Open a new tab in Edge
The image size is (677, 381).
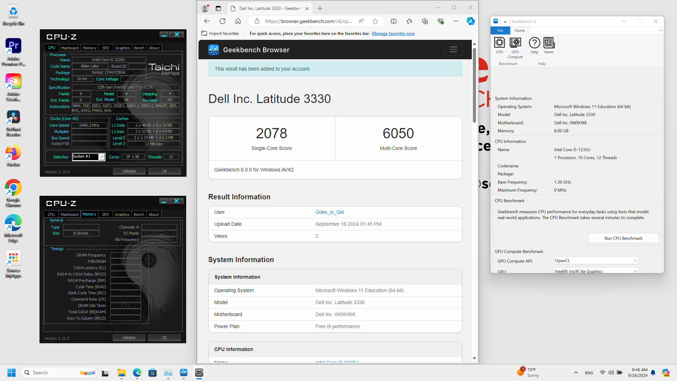click(x=320, y=8)
